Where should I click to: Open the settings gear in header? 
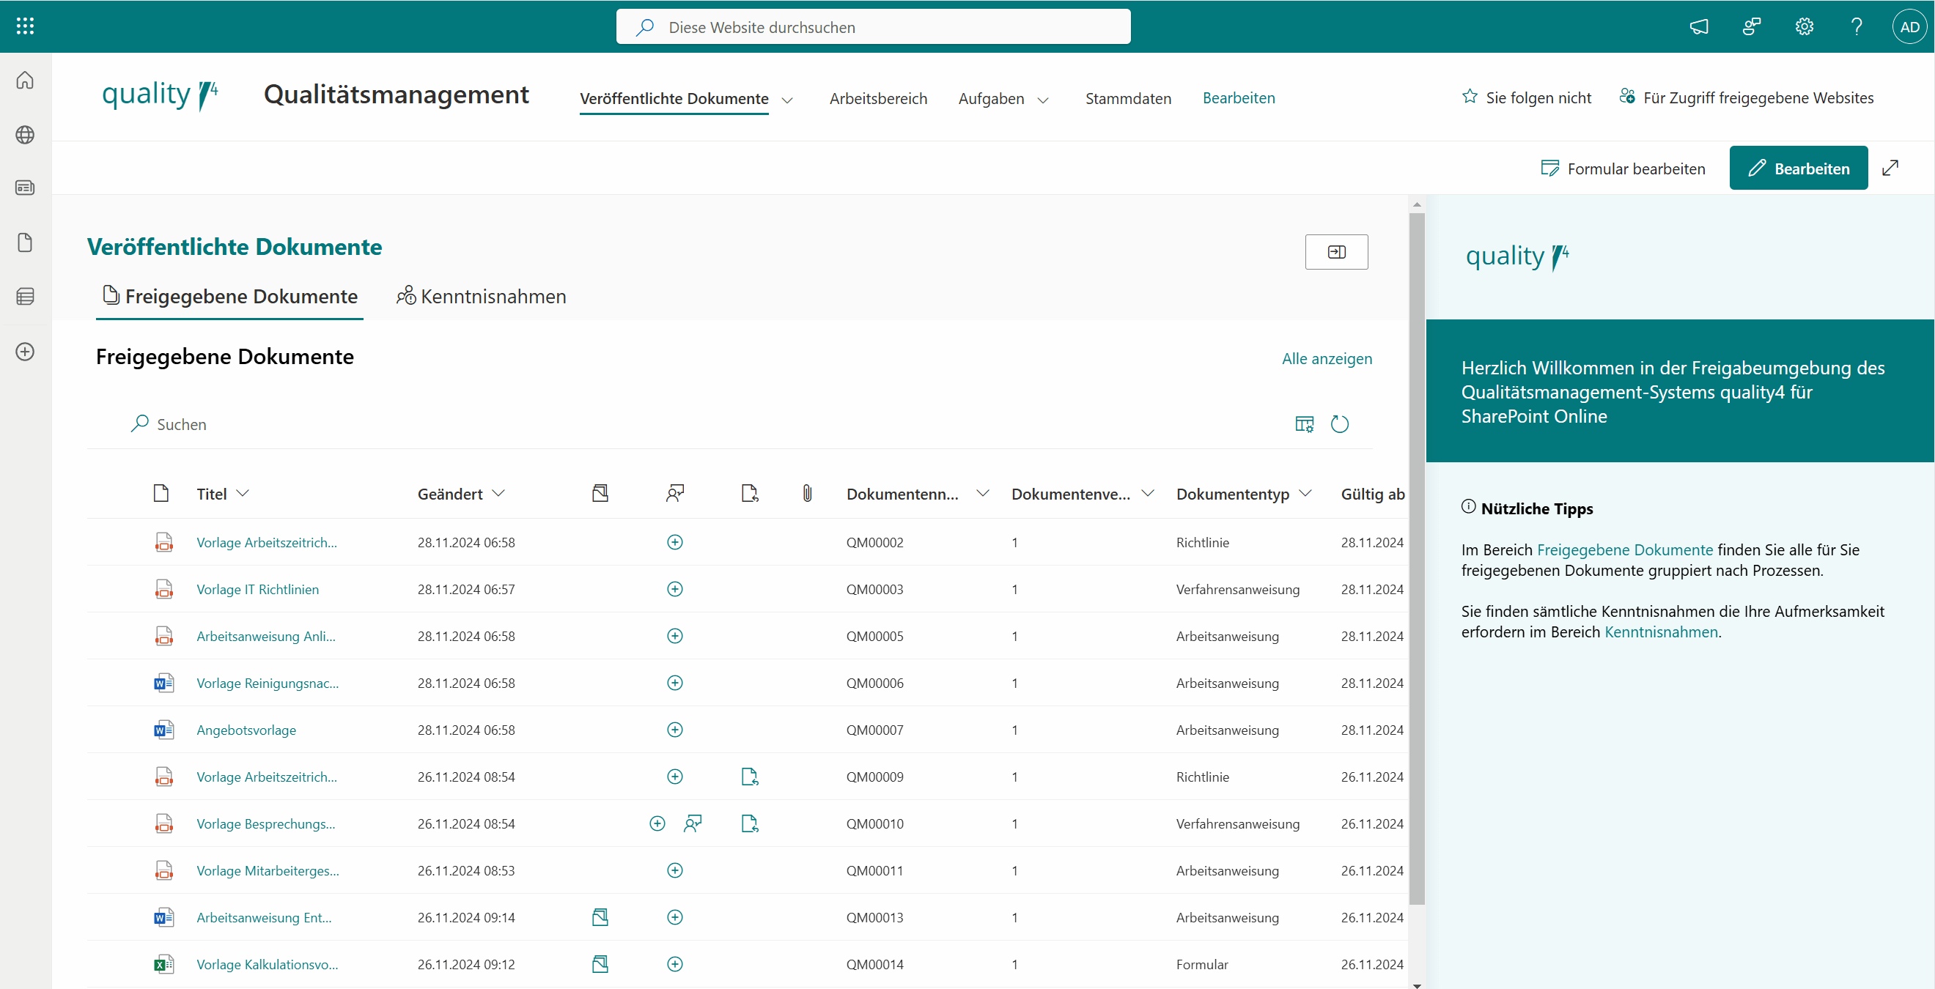(1805, 27)
